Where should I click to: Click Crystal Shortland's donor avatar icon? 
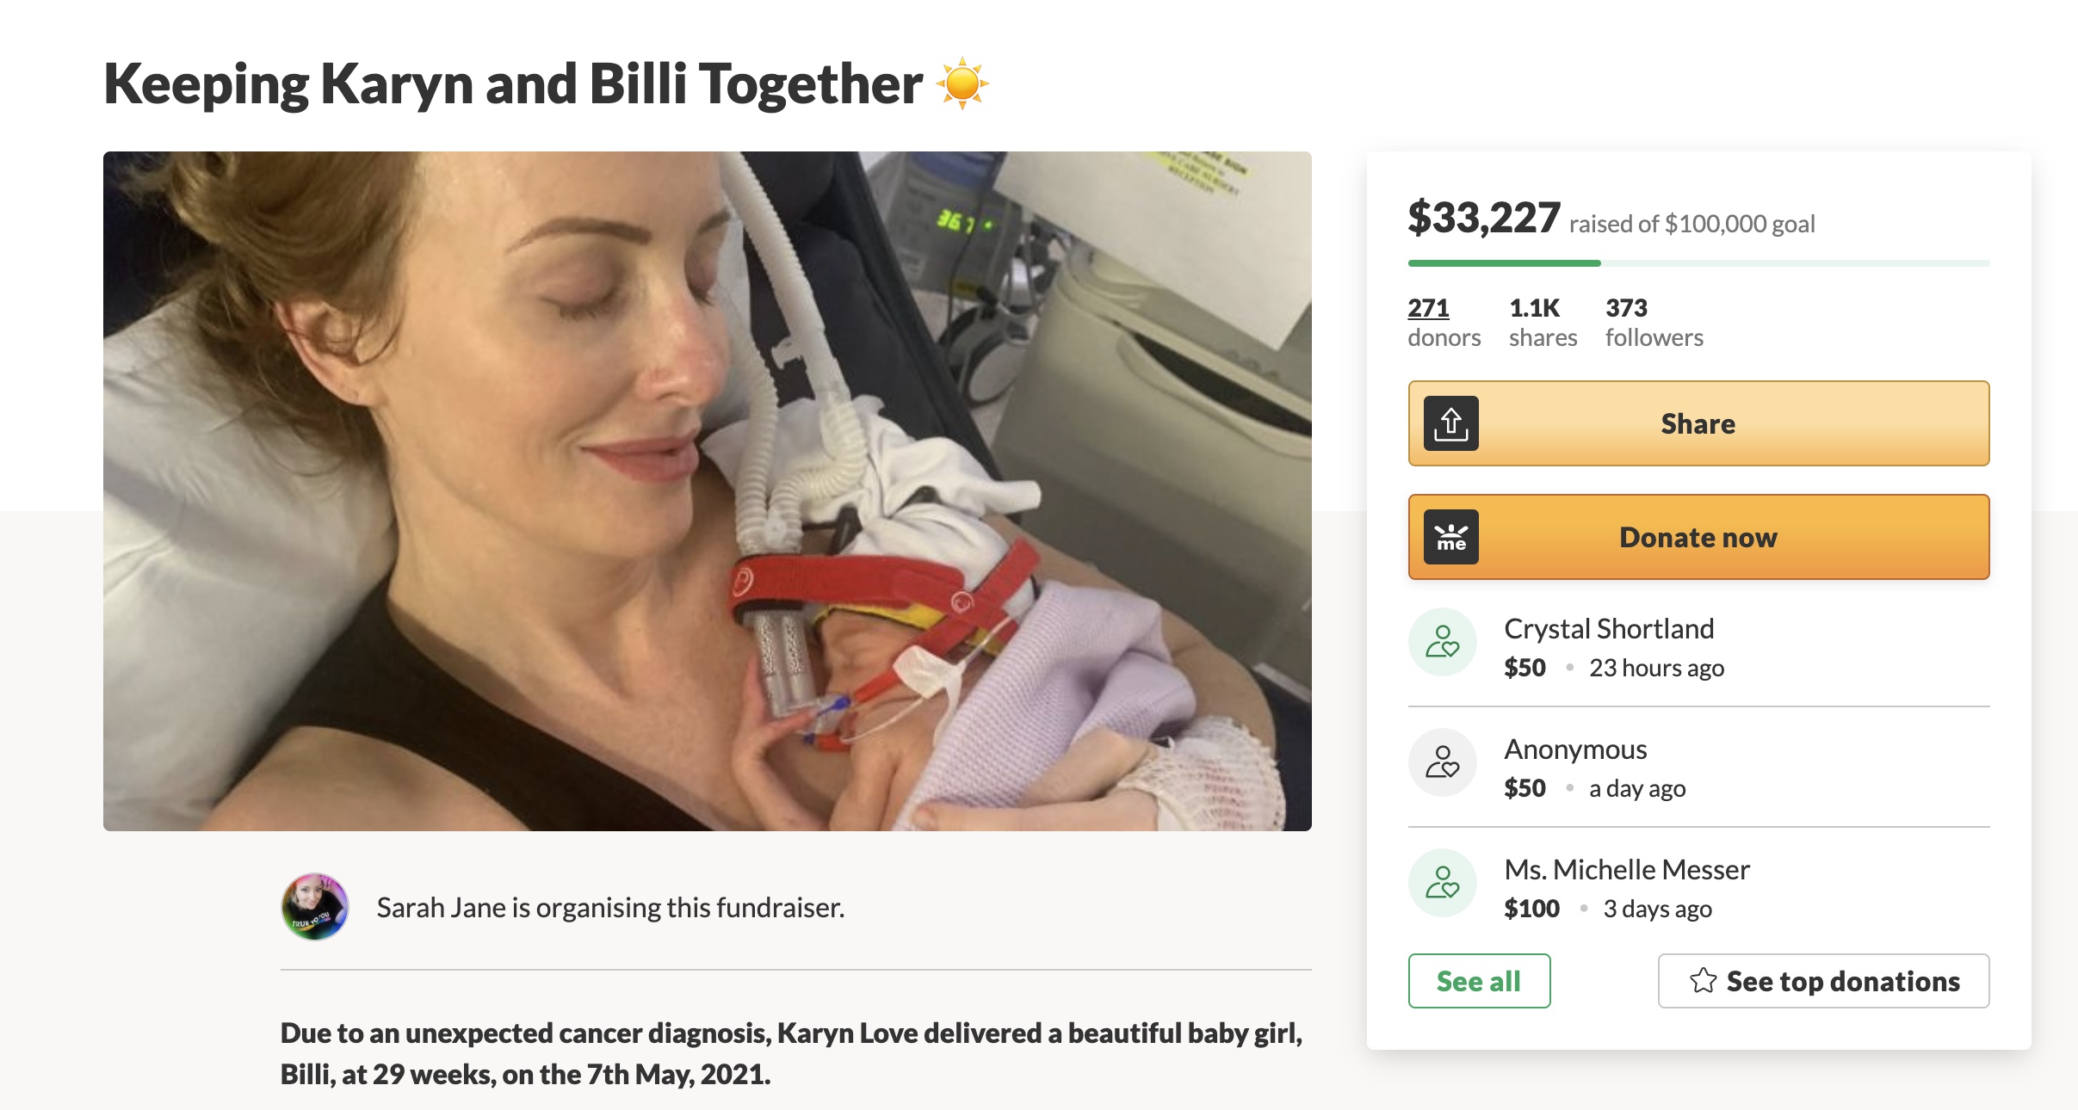pyautogui.click(x=1442, y=642)
